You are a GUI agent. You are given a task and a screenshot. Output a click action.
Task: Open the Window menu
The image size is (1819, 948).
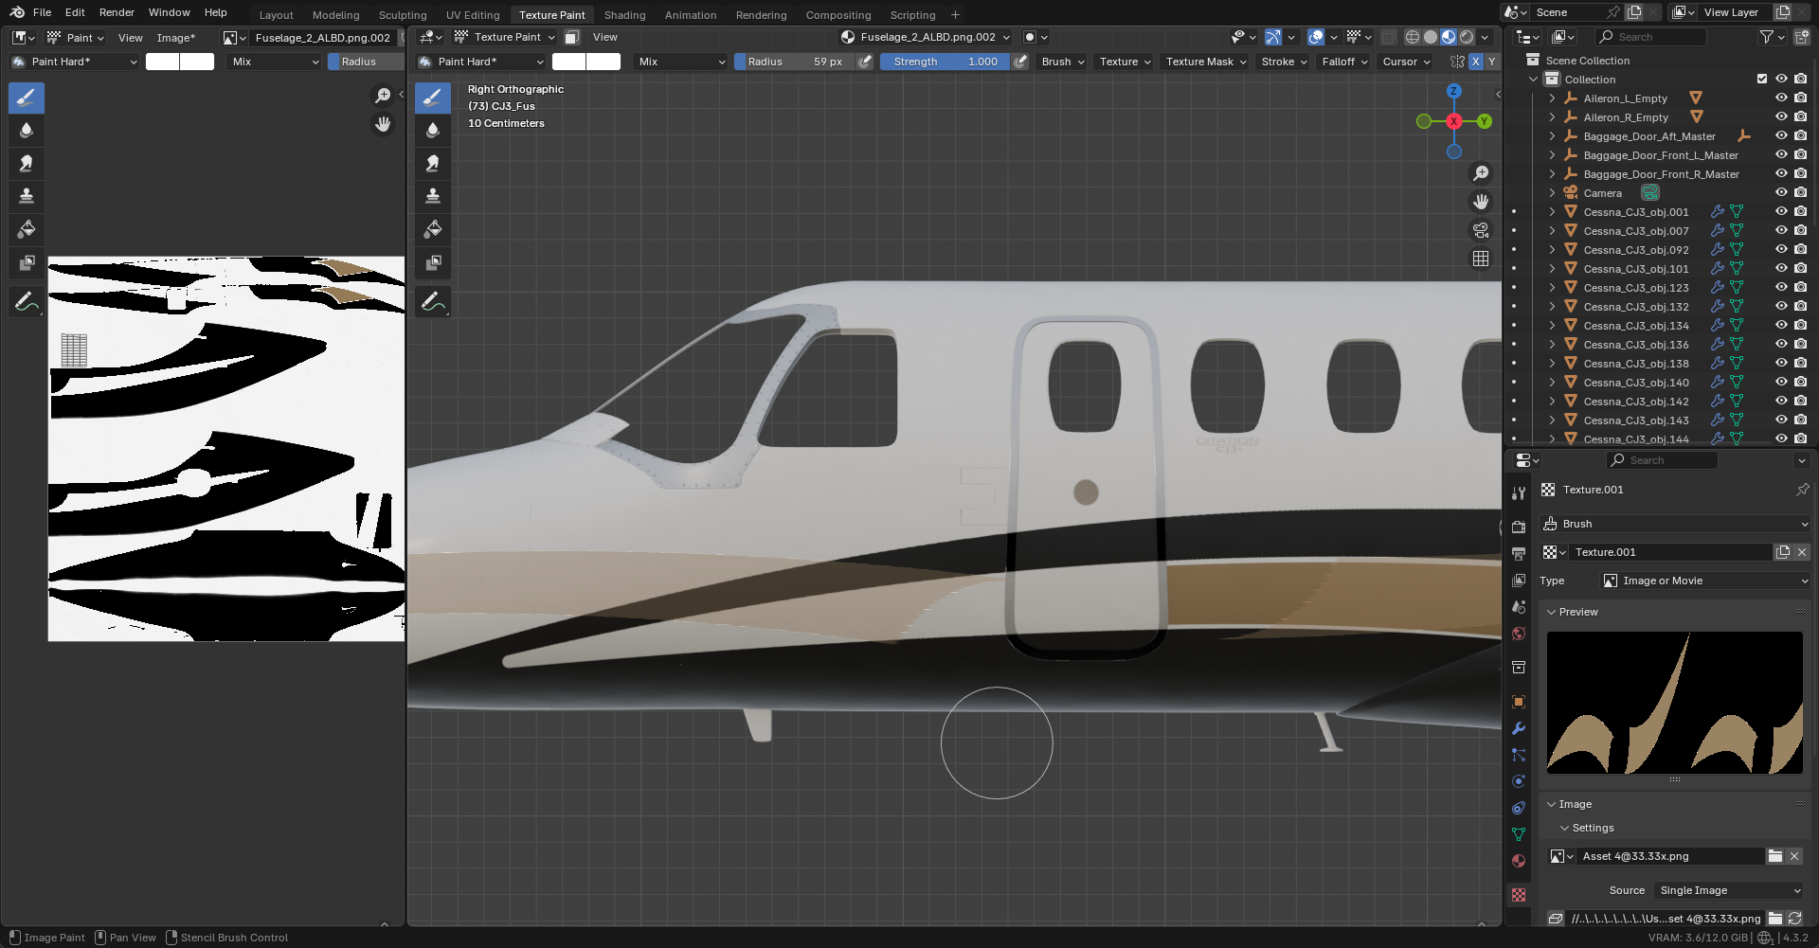(x=170, y=12)
